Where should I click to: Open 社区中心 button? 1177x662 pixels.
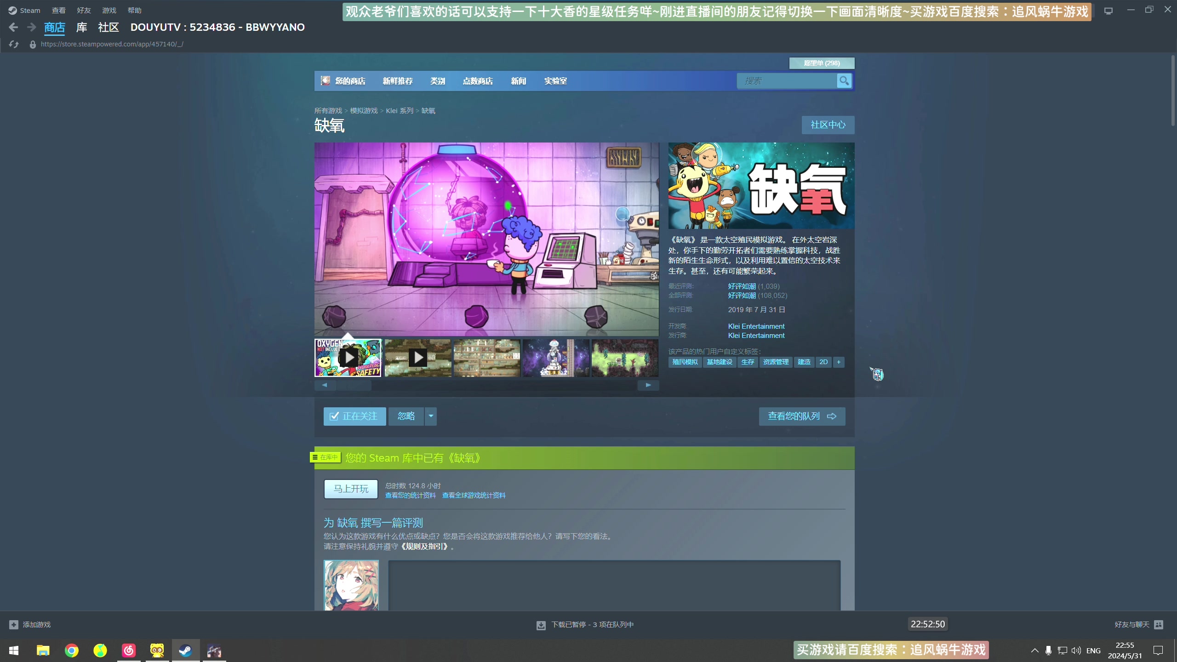pyautogui.click(x=828, y=125)
